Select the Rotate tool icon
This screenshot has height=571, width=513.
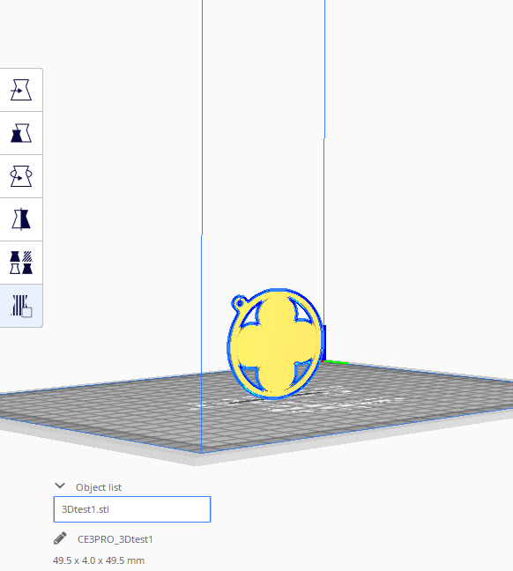tap(21, 176)
